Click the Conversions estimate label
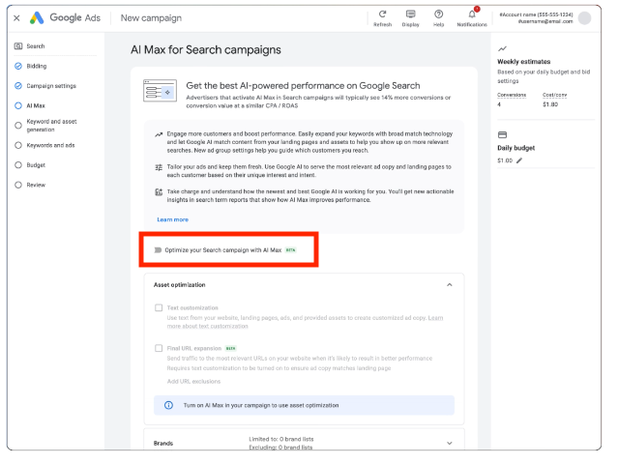 (512, 95)
